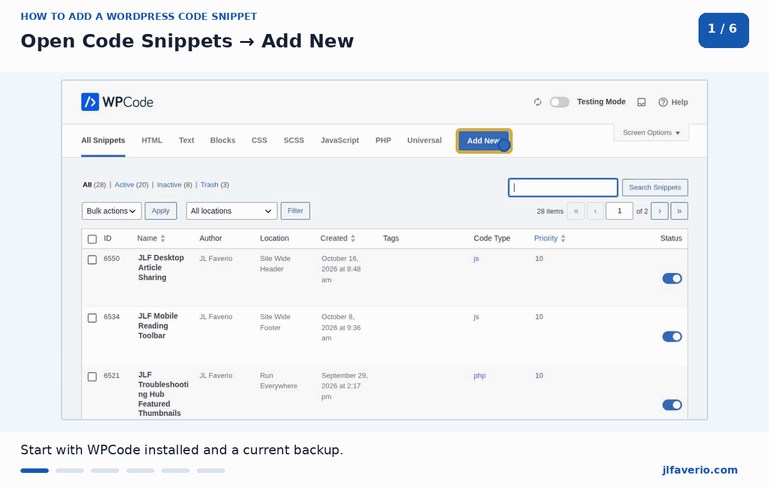Show Active (20) snippets filter
This screenshot has width=769, height=487.
click(x=131, y=185)
